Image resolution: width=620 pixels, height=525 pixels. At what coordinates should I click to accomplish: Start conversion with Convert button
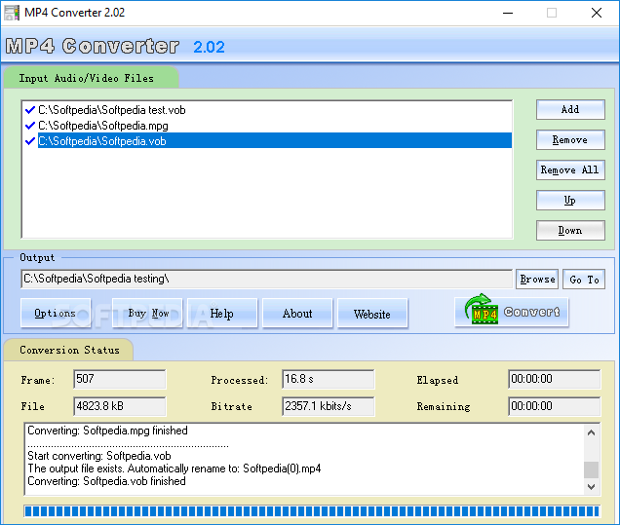click(x=512, y=312)
